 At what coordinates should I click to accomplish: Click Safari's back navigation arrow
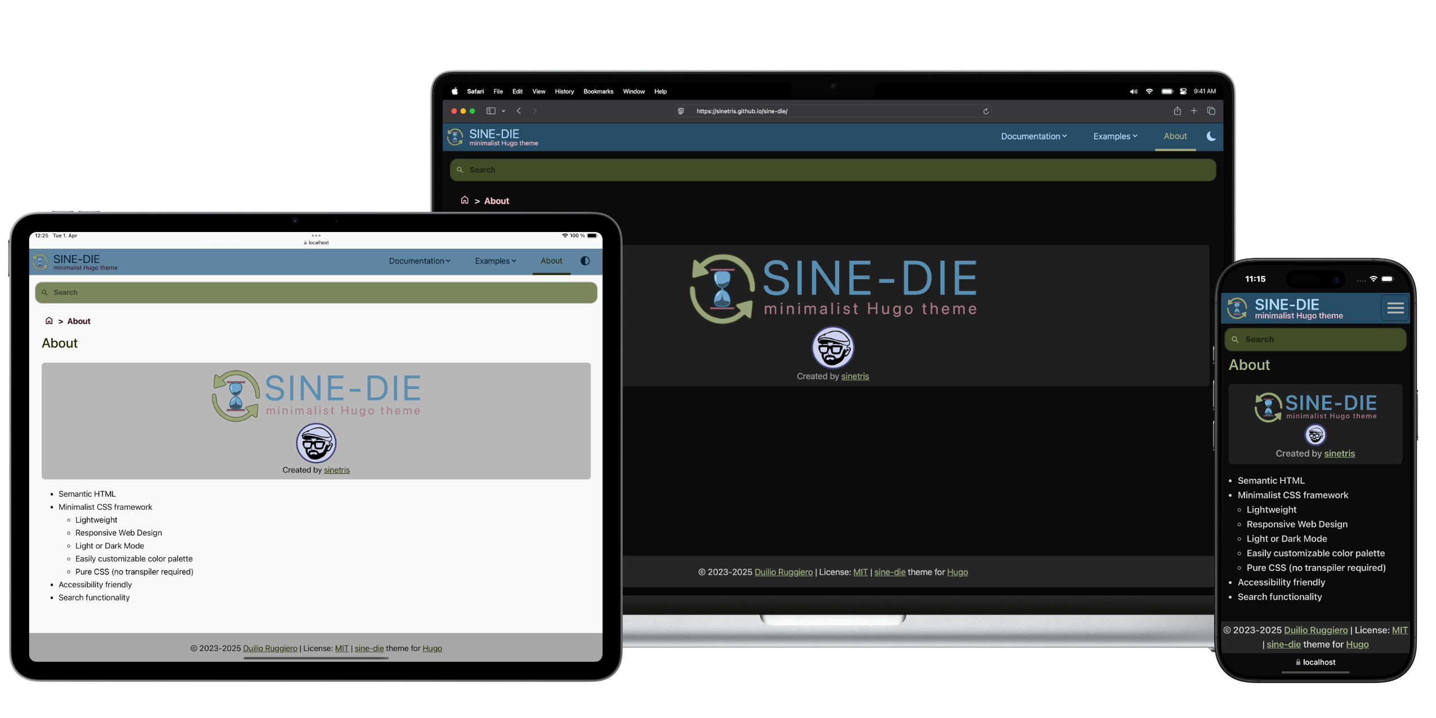519,111
